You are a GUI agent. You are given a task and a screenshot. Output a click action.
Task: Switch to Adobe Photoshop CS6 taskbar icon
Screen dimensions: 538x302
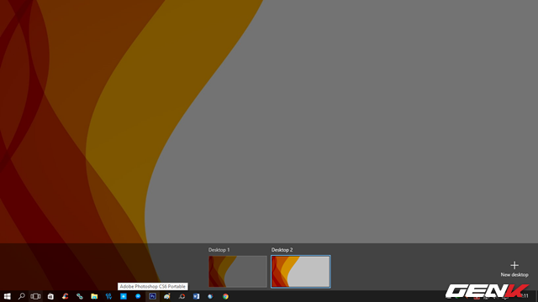click(x=152, y=296)
